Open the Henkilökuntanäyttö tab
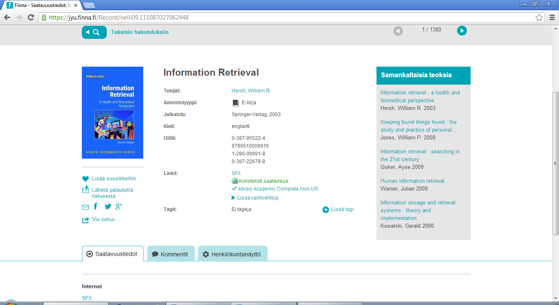Screen dimensions: 559x305 (x=232, y=254)
